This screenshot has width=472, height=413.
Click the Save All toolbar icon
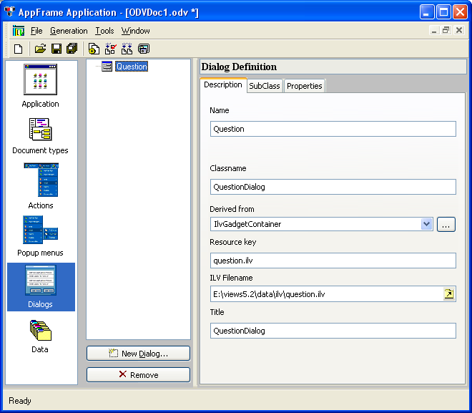[x=72, y=49]
